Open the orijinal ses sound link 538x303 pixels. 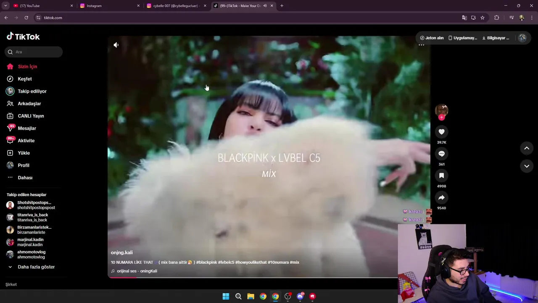click(137, 271)
